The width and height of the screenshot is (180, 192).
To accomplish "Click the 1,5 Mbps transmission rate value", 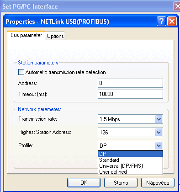I will pyautogui.click(x=110, y=119).
